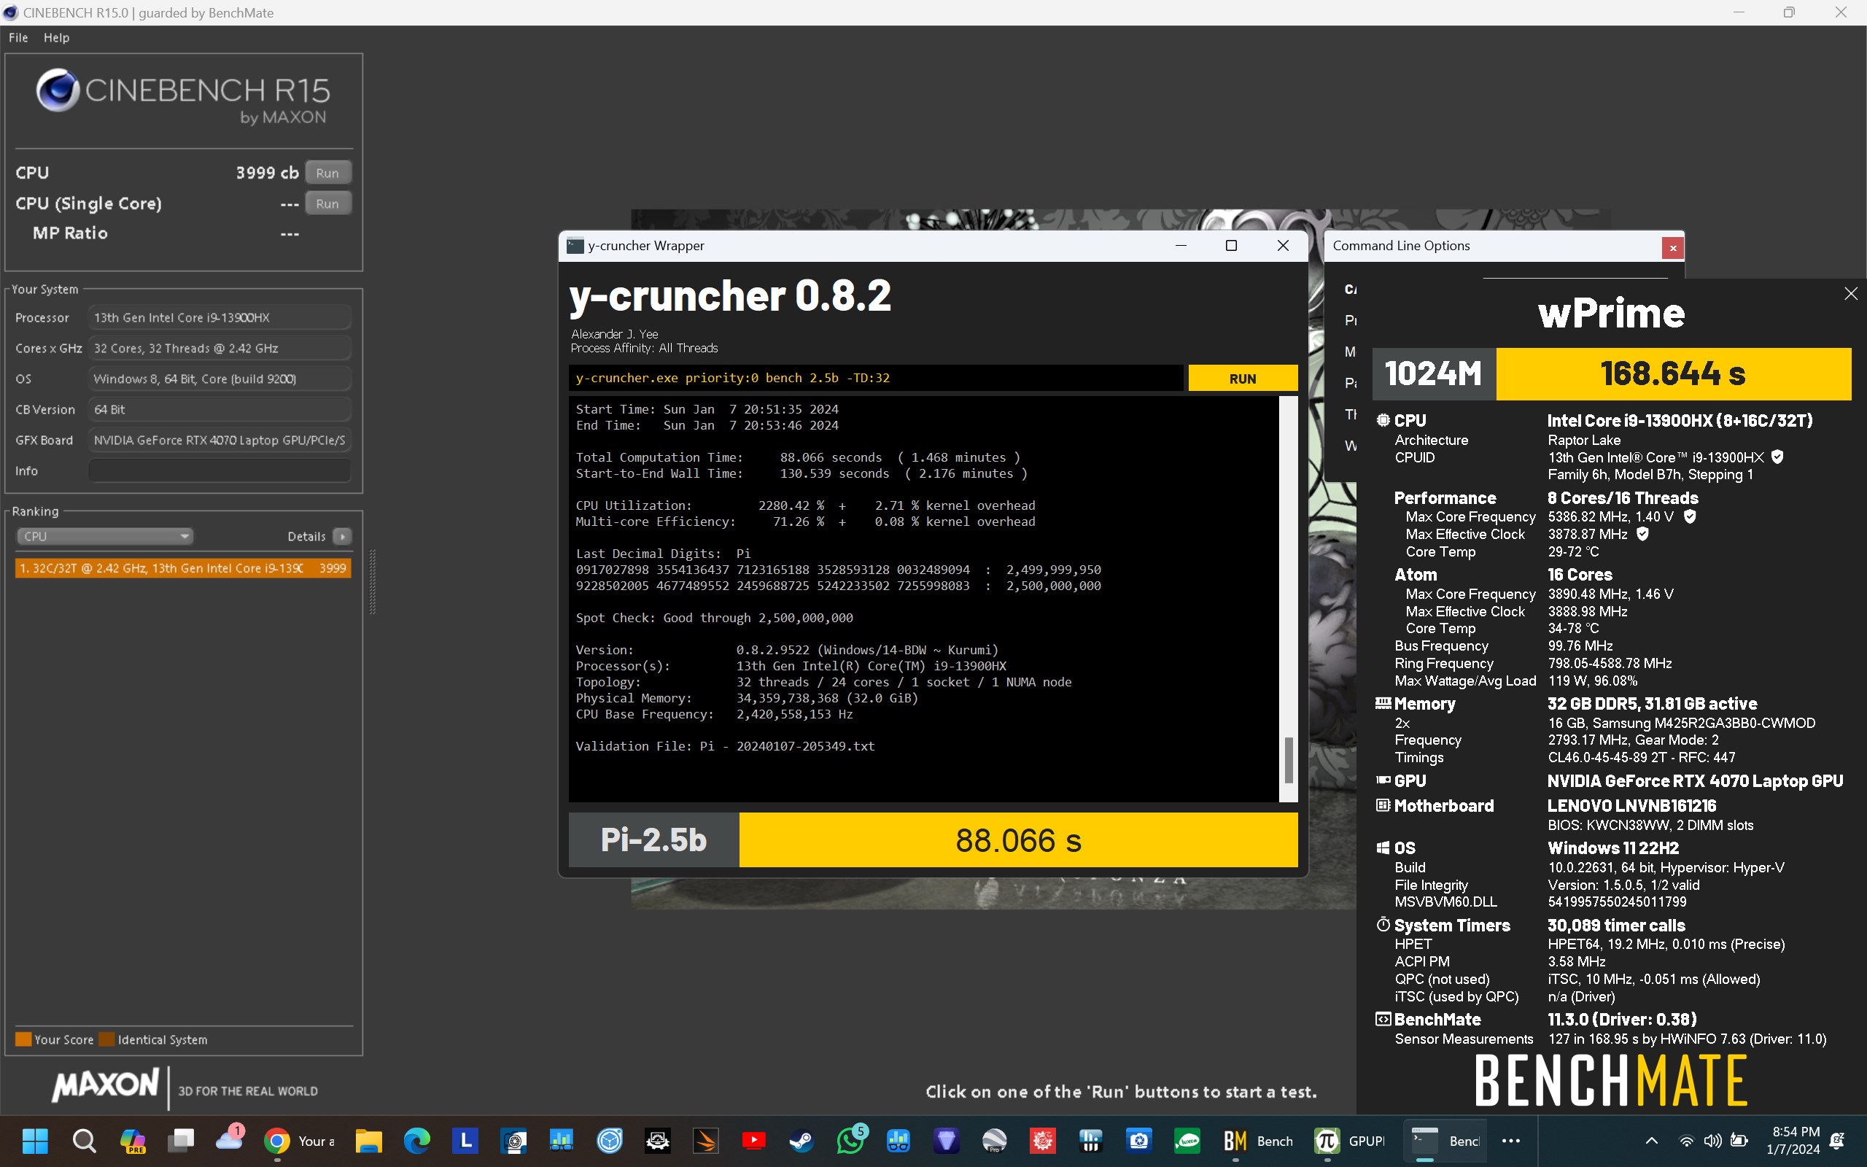Launch Steam from the taskbar
The height and width of the screenshot is (1167, 1867).
click(801, 1141)
